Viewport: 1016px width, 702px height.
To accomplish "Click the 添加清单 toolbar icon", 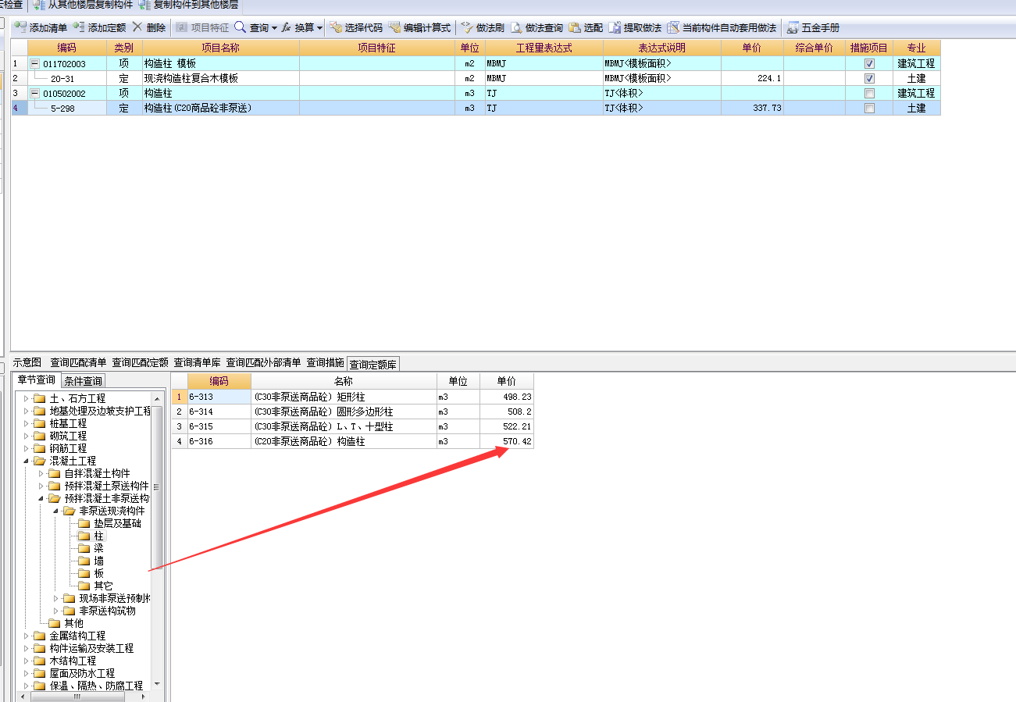I will click(x=20, y=27).
